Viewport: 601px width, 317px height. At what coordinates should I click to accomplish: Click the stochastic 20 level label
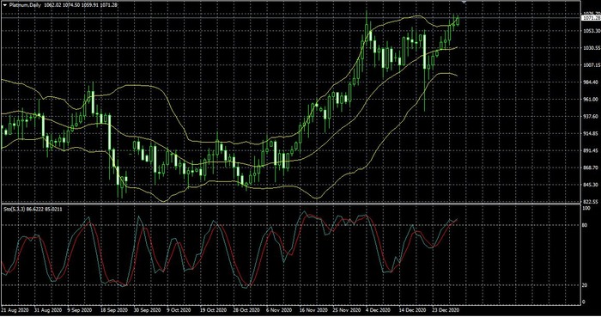point(585,285)
